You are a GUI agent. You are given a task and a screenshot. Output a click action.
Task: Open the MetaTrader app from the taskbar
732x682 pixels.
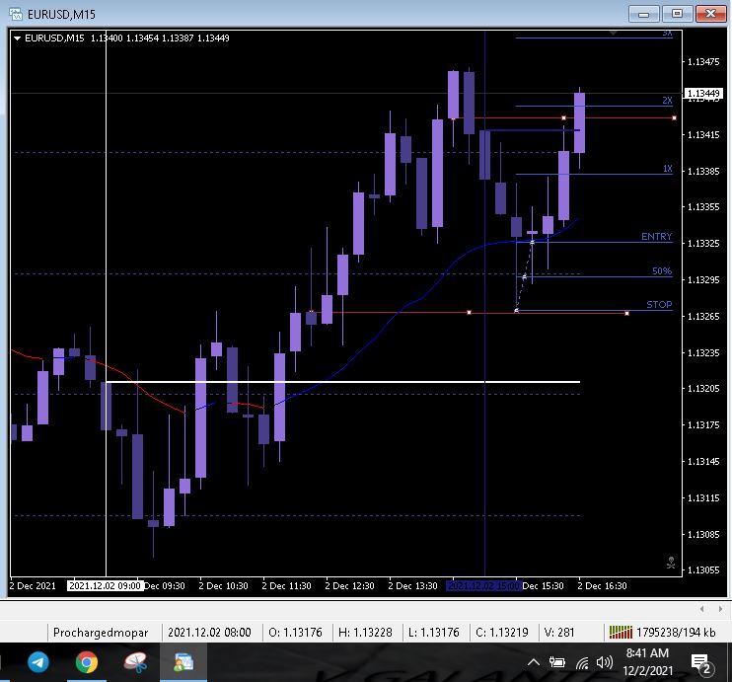(x=183, y=662)
